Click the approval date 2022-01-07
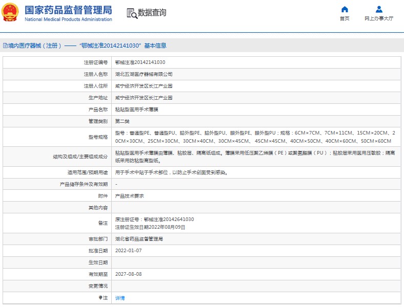 point(128,251)
